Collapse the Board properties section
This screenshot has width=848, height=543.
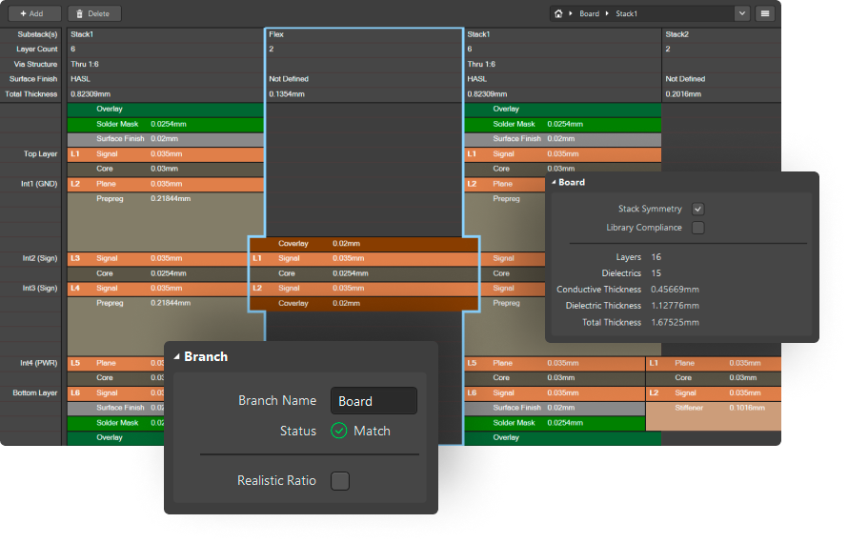pos(554,182)
